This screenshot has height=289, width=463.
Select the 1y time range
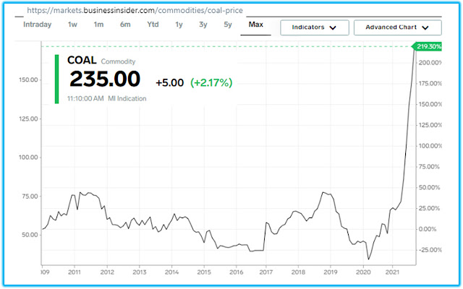[x=179, y=25]
